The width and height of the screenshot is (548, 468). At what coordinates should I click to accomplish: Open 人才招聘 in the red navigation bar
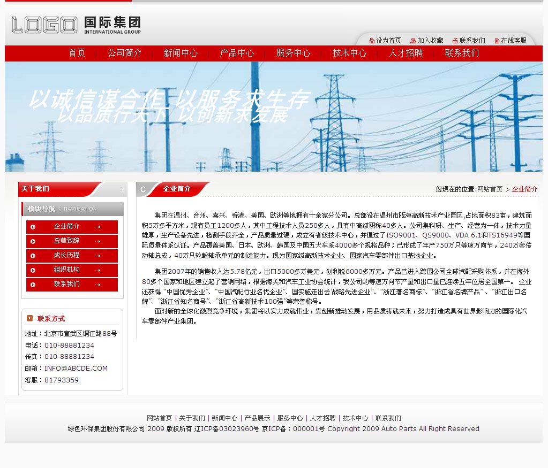coord(406,53)
